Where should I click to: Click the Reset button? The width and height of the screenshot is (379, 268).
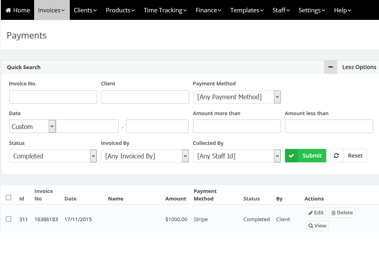tap(355, 156)
